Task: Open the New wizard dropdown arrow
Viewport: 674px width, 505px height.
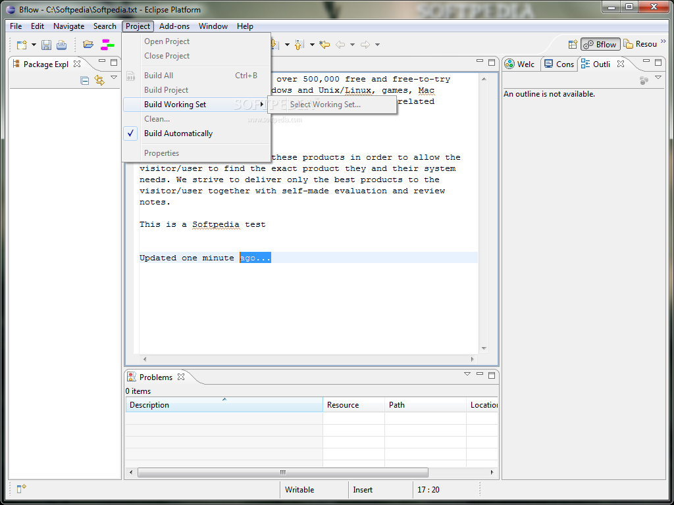Action: [34, 45]
